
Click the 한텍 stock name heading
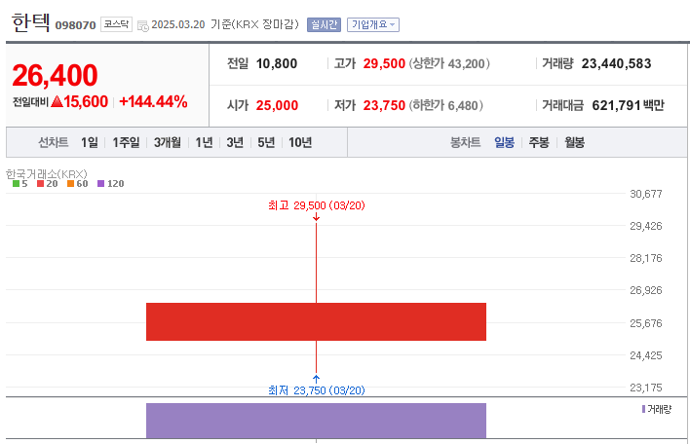click(x=30, y=22)
